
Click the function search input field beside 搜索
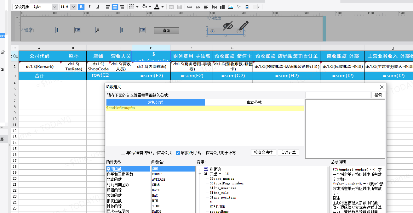pos(338,95)
